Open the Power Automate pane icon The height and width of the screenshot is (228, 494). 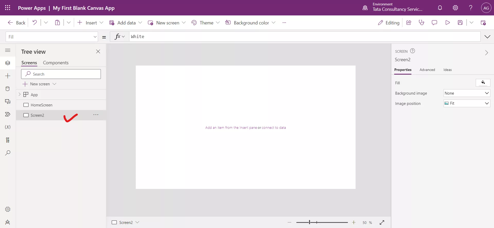tap(8, 114)
